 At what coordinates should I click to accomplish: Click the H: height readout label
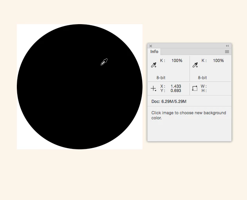coord(204,90)
